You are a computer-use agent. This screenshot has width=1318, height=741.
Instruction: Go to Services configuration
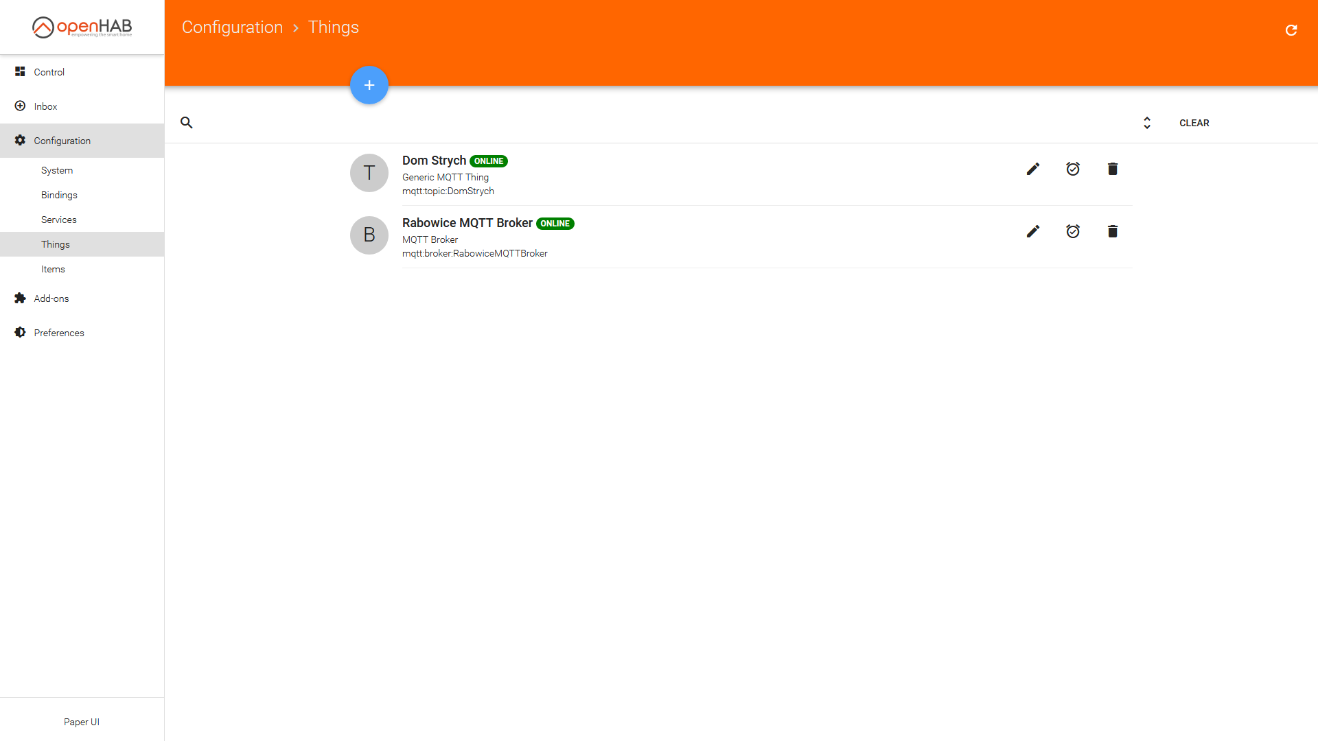tap(82, 220)
